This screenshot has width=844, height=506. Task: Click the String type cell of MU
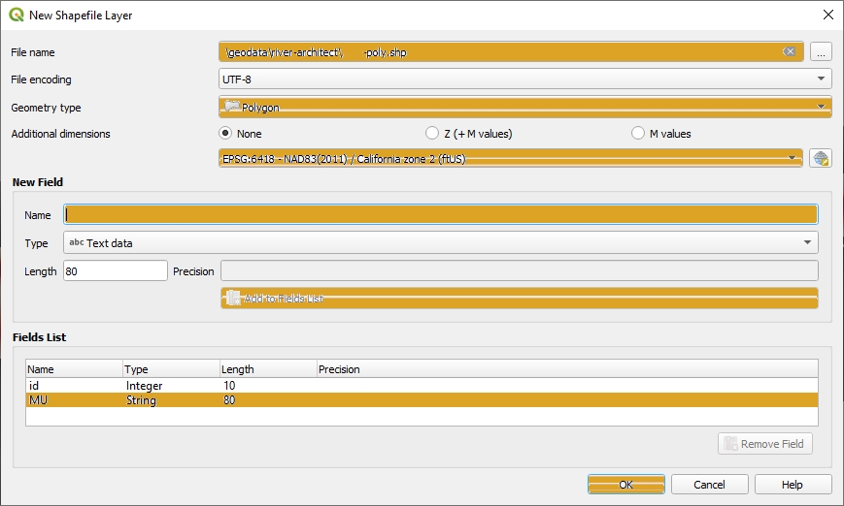pos(141,399)
